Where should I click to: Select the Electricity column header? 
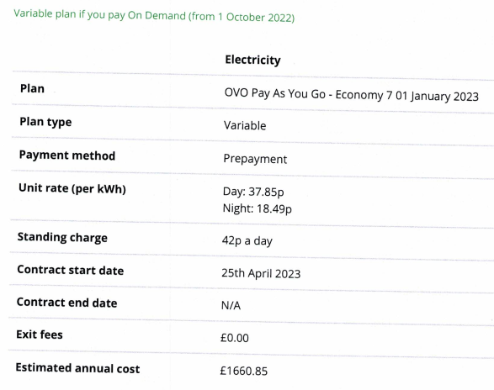click(x=252, y=60)
